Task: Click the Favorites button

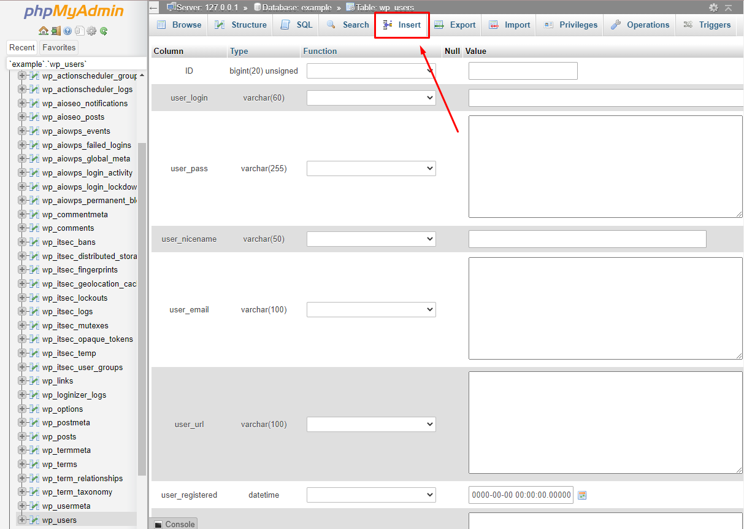Action: (x=59, y=47)
